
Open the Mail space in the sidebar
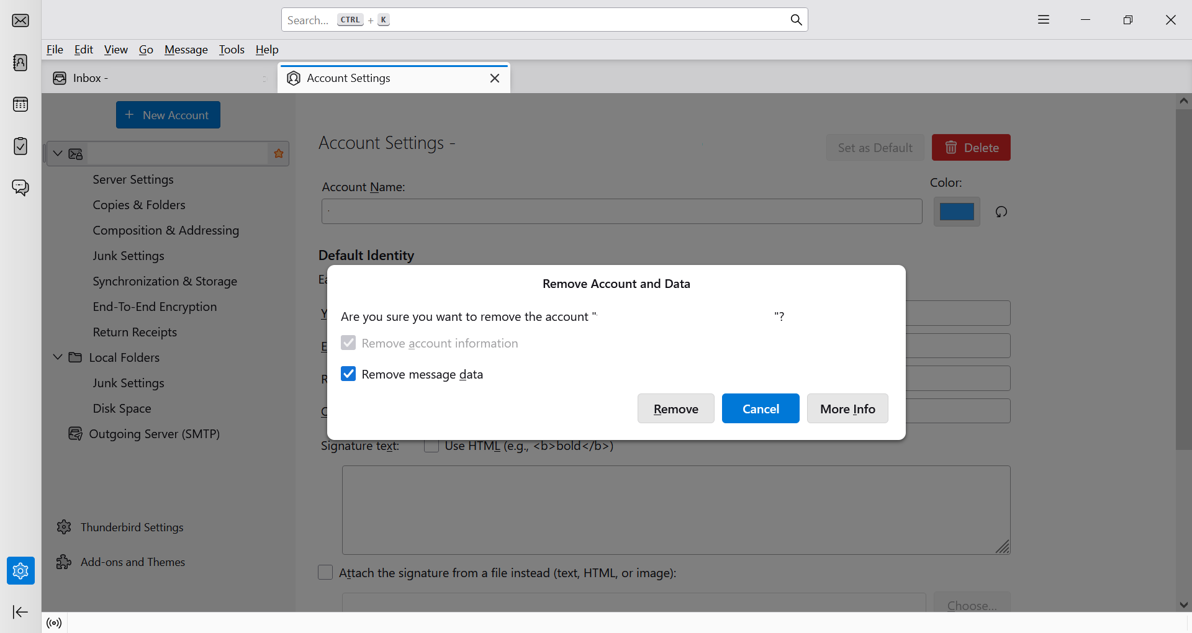[x=20, y=20]
